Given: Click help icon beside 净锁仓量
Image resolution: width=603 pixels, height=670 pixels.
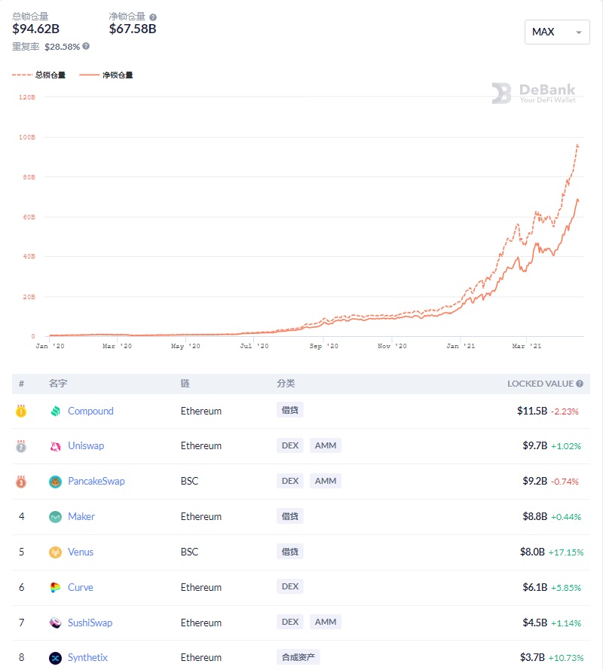Looking at the screenshot, I should tap(153, 17).
